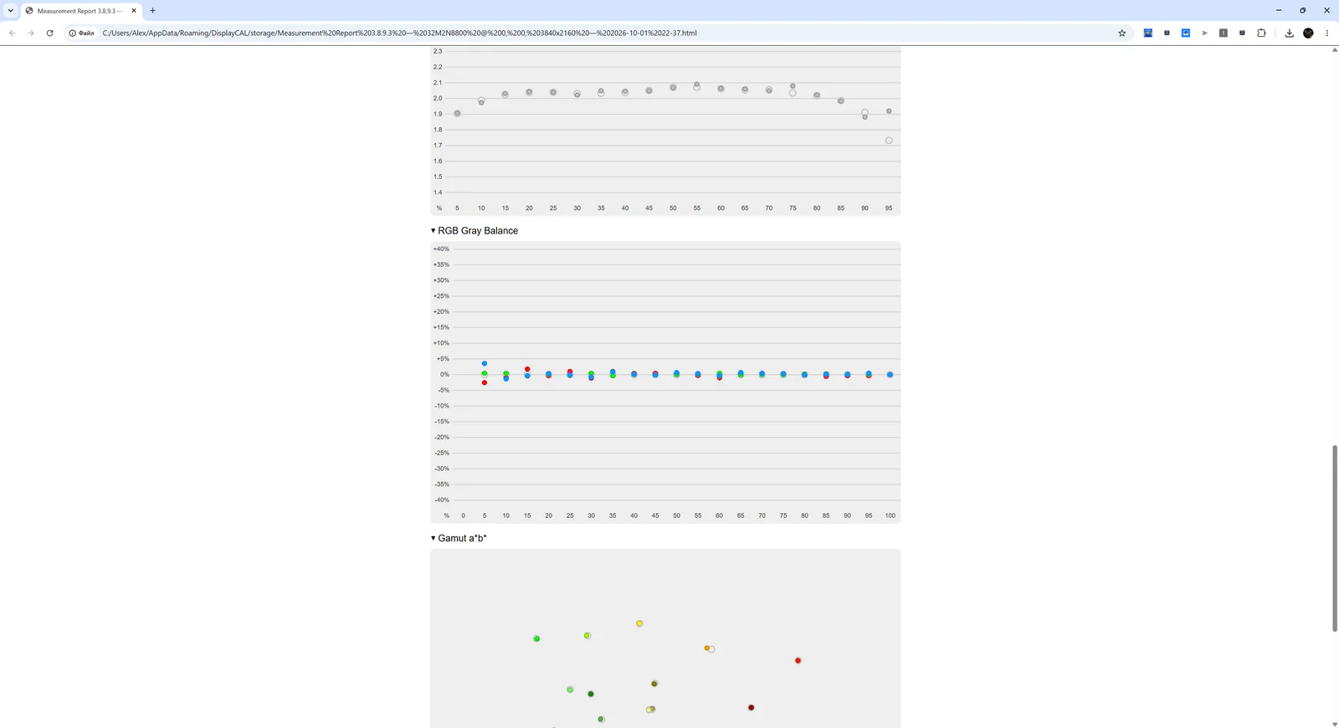Click the address bar file URL
The height and width of the screenshot is (728, 1339).
(x=399, y=33)
